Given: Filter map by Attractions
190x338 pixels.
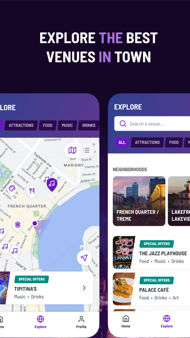Looking at the screenshot, I should click(x=21, y=125).
